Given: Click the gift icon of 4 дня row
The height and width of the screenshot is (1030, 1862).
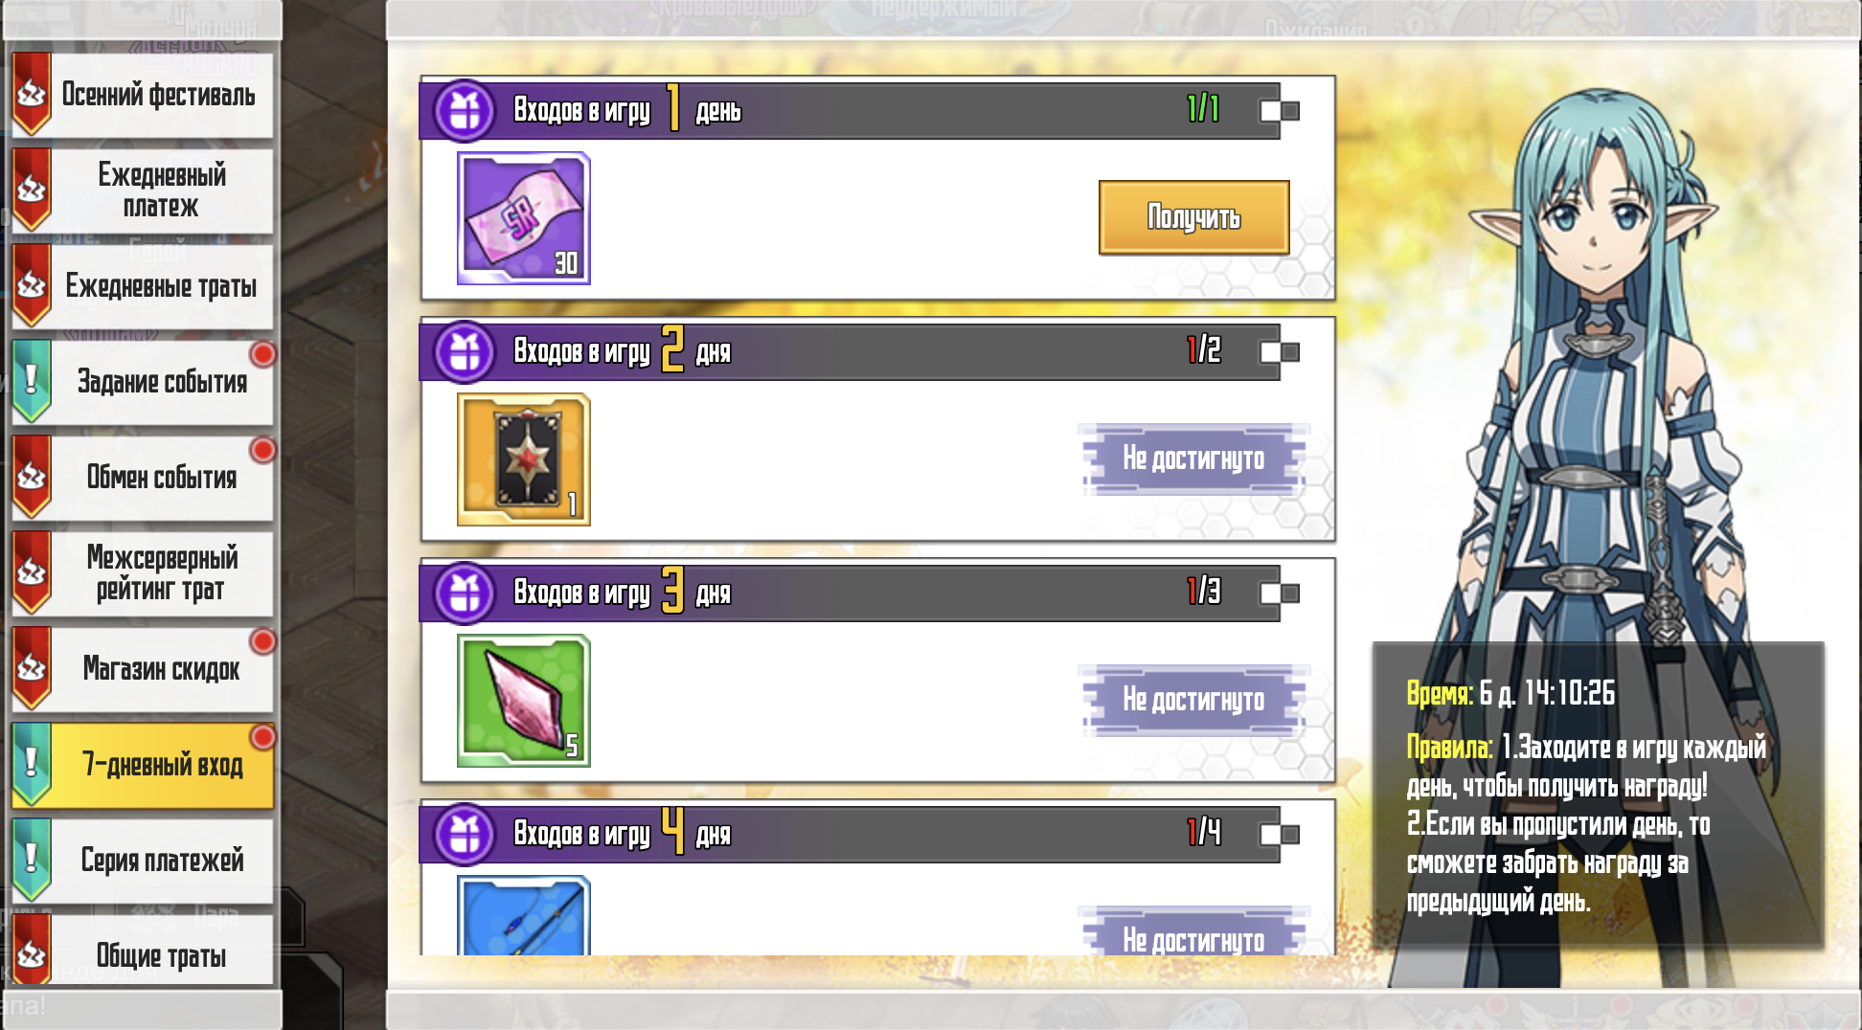Looking at the screenshot, I should 465,835.
